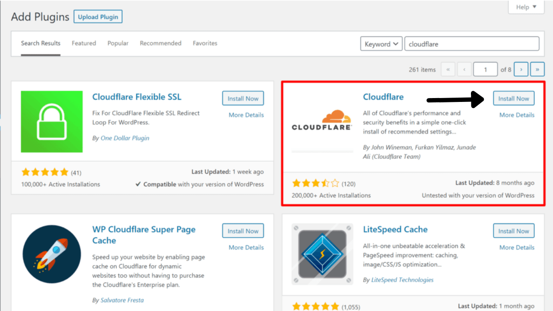This screenshot has height=311, width=553.
Task: Click Upload Plugin button
Action: pyautogui.click(x=98, y=17)
